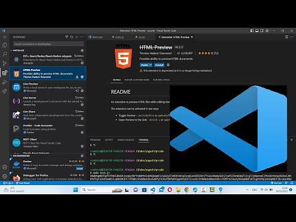The image size is (296, 222).
Task: Toggle primary side bar layout button
Action: 252,31
